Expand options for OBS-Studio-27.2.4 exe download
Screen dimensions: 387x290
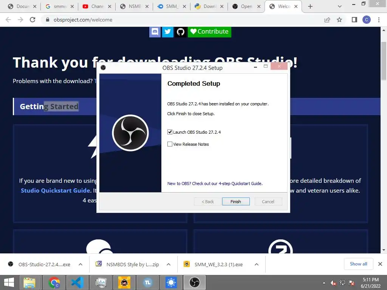pos(80,264)
